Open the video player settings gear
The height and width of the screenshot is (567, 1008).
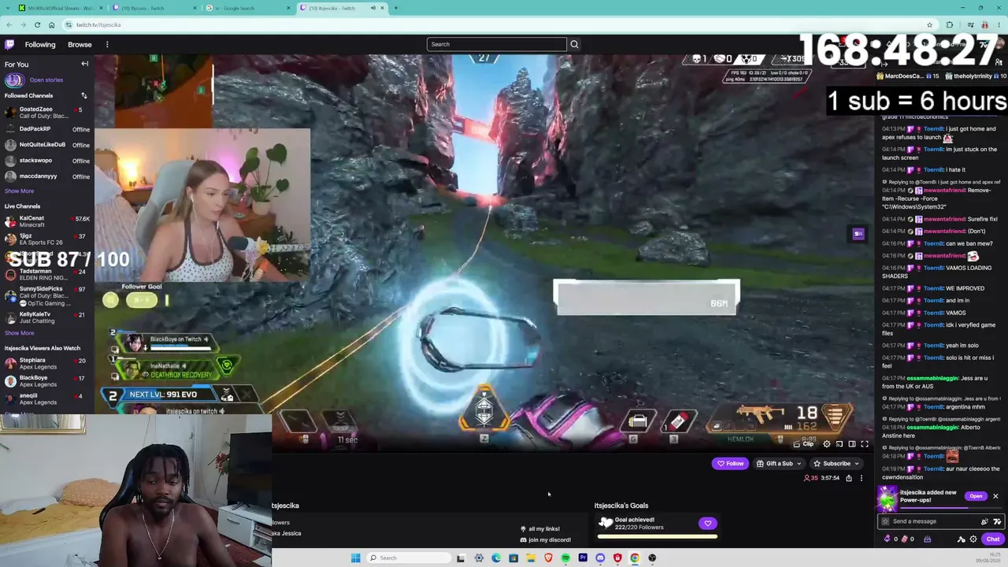(827, 444)
